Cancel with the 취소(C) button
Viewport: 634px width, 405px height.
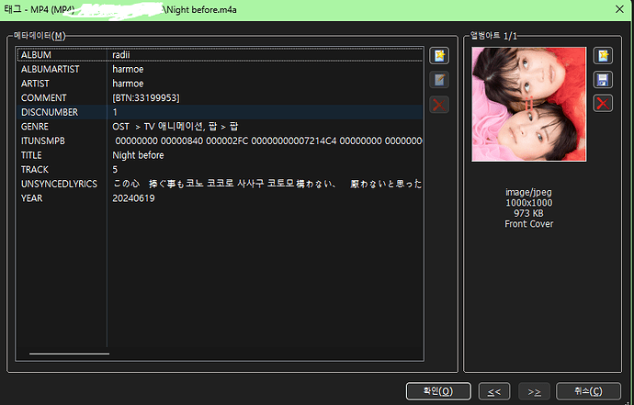click(x=588, y=391)
